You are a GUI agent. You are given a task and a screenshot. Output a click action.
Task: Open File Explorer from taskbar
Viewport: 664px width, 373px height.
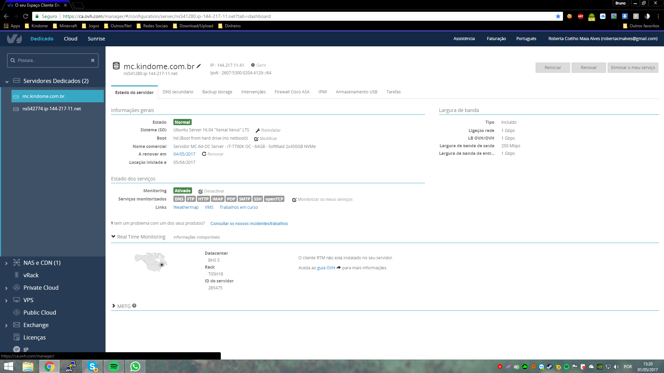pyautogui.click(x=28, y=366)
